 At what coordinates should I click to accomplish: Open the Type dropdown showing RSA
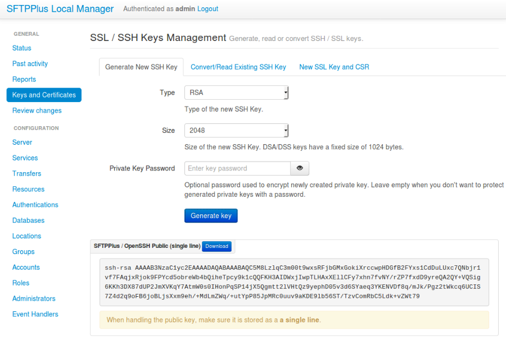click(x=236, y=93)
